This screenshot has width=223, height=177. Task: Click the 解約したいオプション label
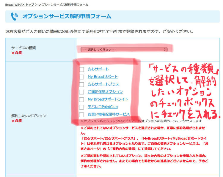[x=29, y=116]
